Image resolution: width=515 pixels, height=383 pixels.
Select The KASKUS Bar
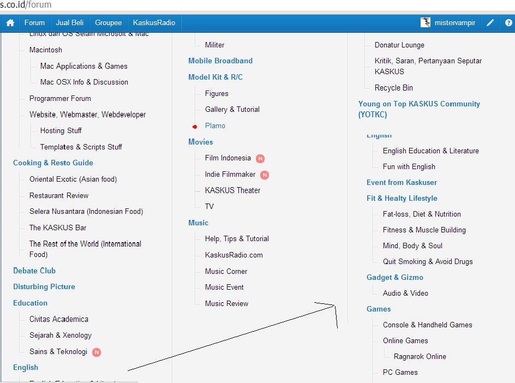coord(58,228)
